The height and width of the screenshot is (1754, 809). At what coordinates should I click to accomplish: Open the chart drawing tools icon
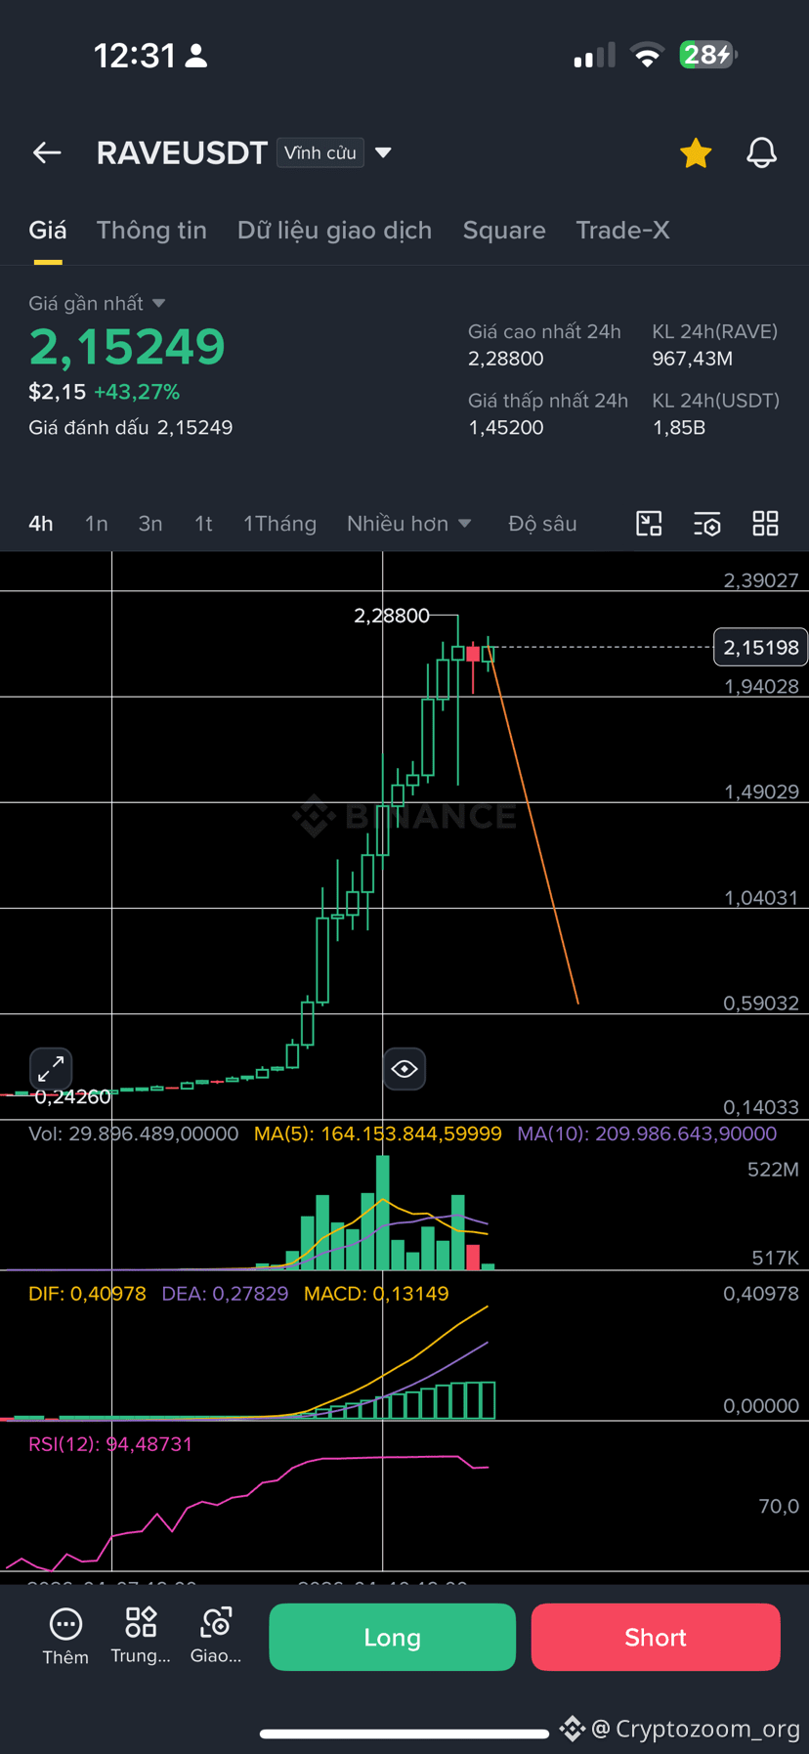tap(649, 524)
